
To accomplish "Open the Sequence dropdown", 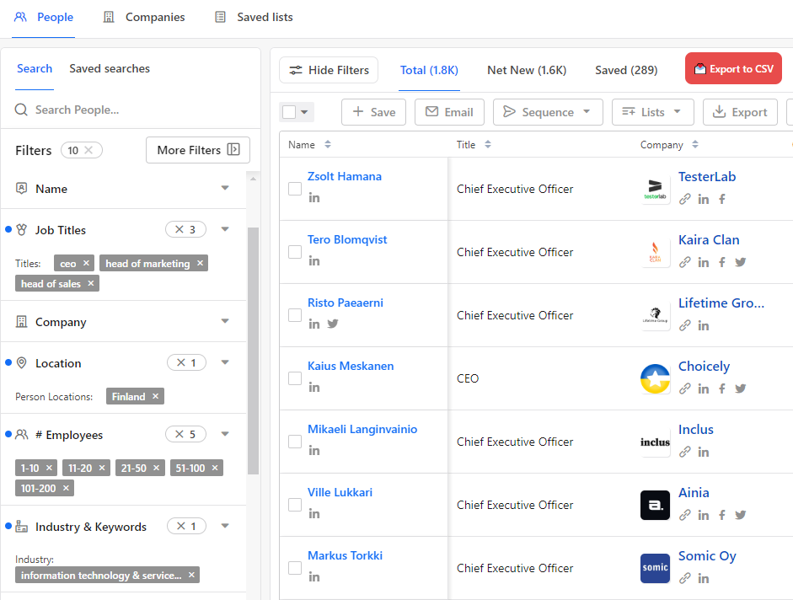I will (548, 112).
